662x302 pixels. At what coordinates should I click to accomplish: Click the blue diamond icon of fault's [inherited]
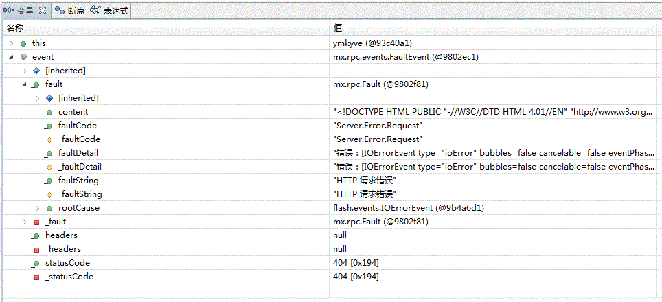(x=49, y=98)
